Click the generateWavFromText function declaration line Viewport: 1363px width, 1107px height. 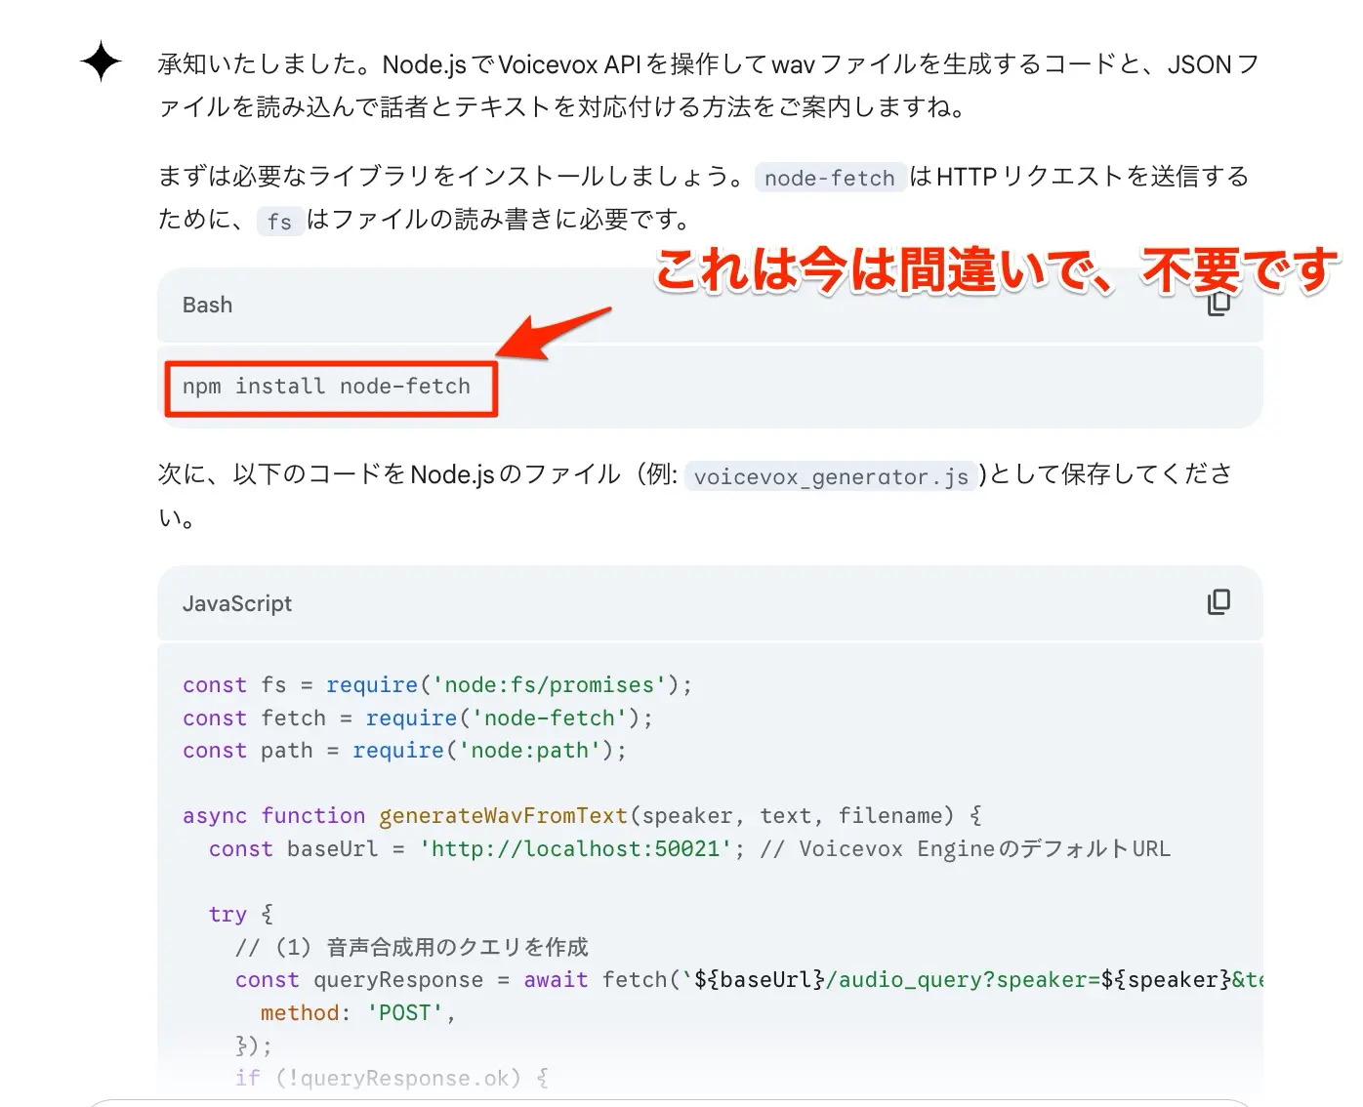(582, 816)
